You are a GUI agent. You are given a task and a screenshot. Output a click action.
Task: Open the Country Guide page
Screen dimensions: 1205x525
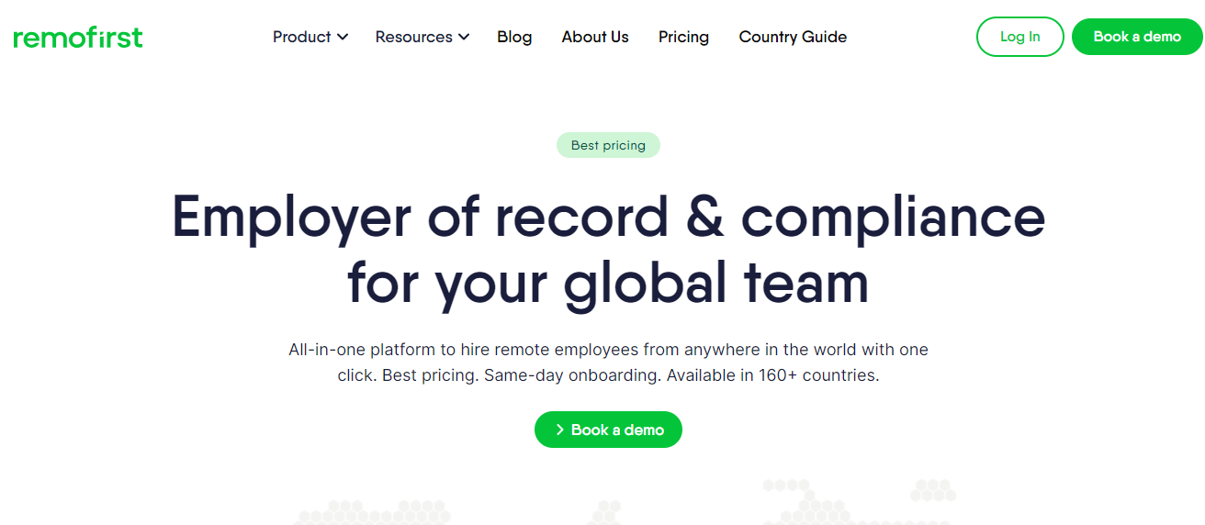point(793,37)
